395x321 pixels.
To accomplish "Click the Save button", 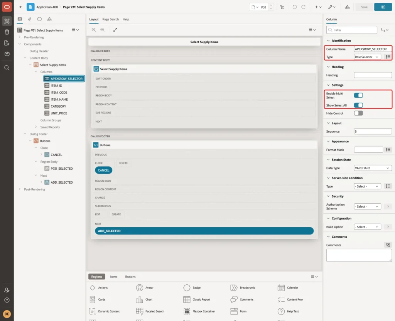I will click(x=364, y=7).
